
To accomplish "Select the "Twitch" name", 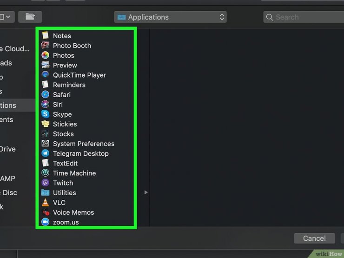I will click(63, 183).
